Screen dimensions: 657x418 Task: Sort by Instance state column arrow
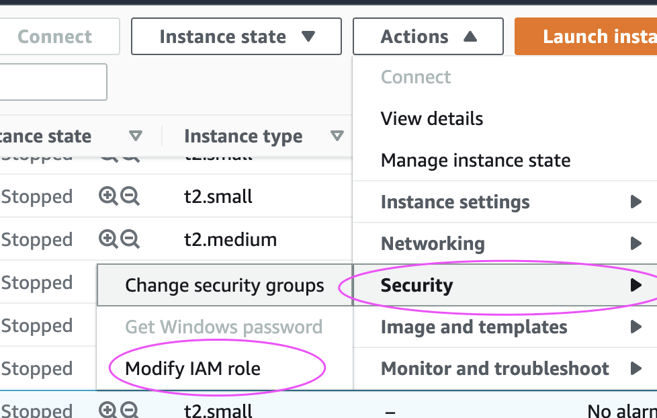point(136,136)
